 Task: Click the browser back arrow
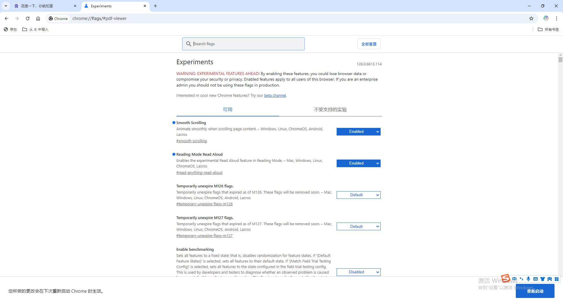(6, 18)
